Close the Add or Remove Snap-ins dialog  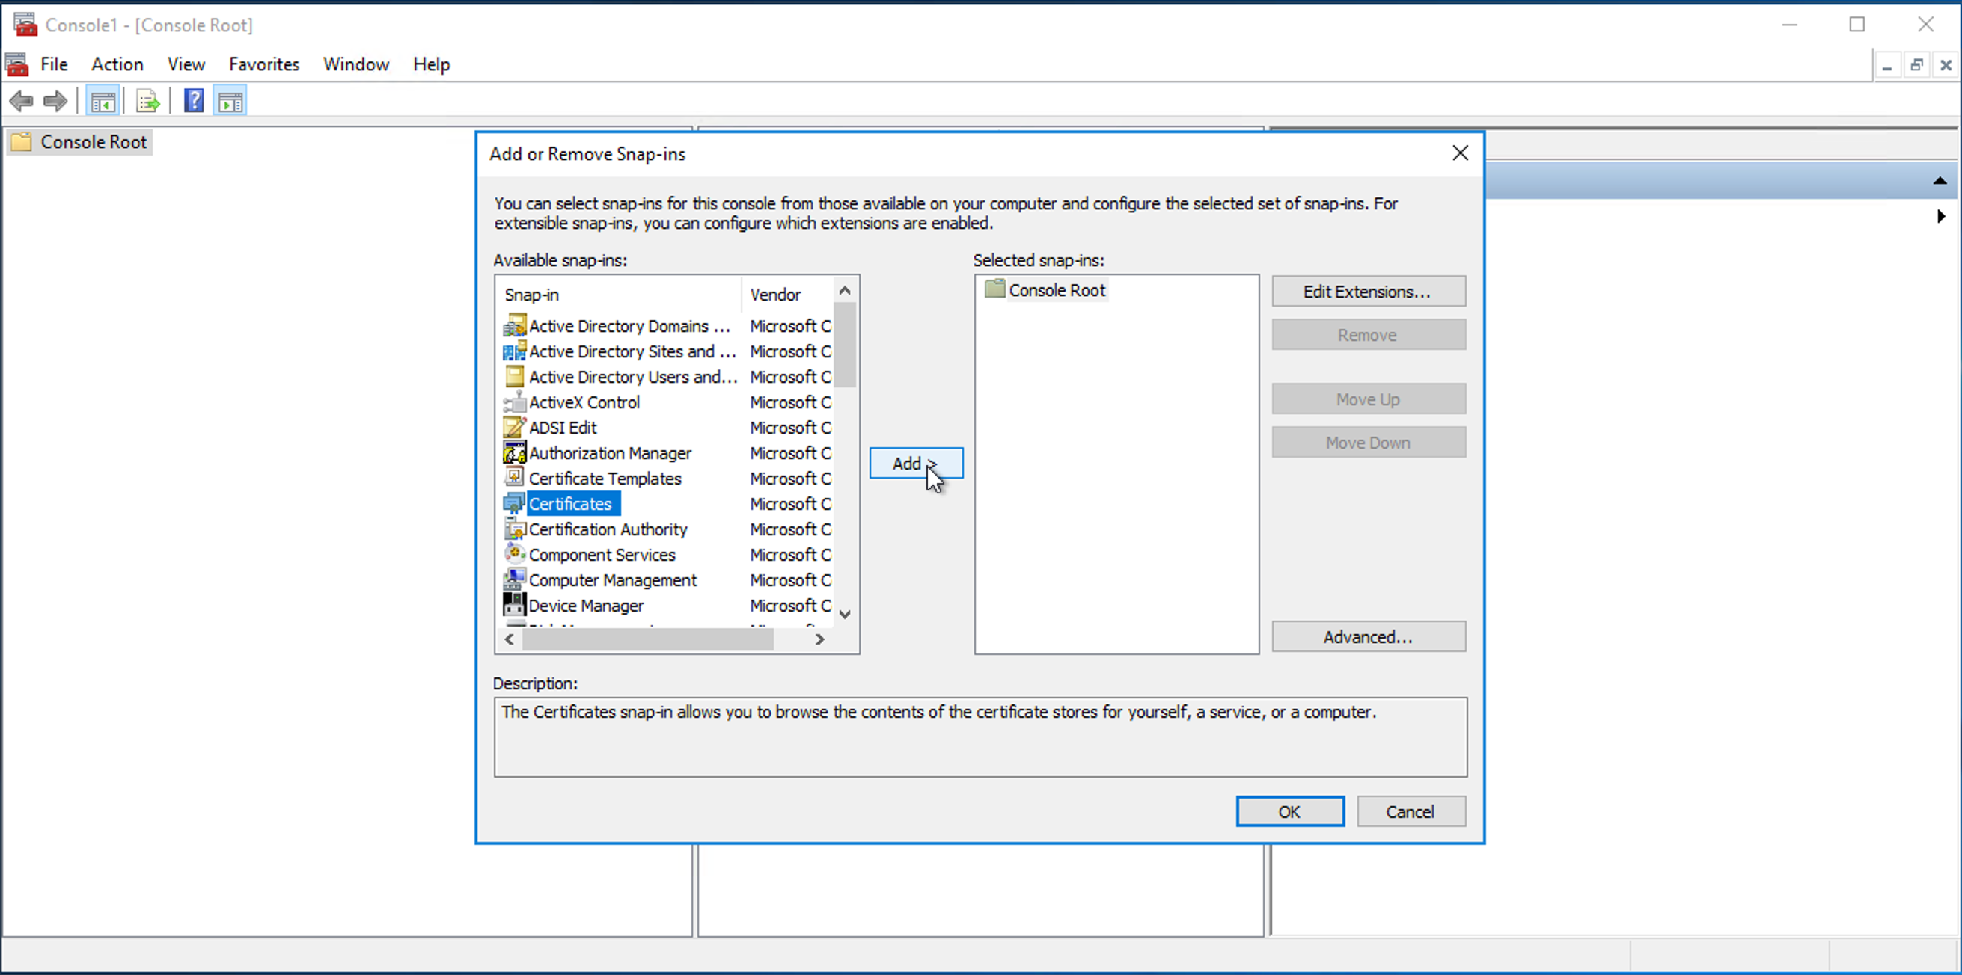point(1460,153)
